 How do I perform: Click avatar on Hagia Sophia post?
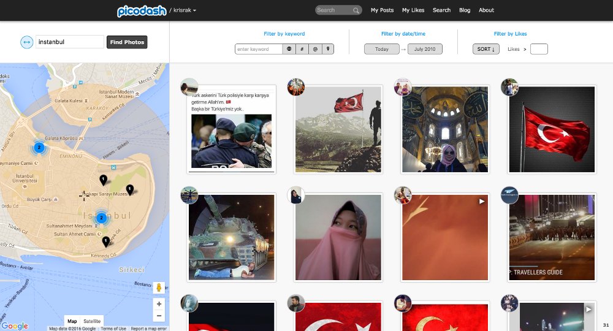pyautogui.click(x=403, y=87)
